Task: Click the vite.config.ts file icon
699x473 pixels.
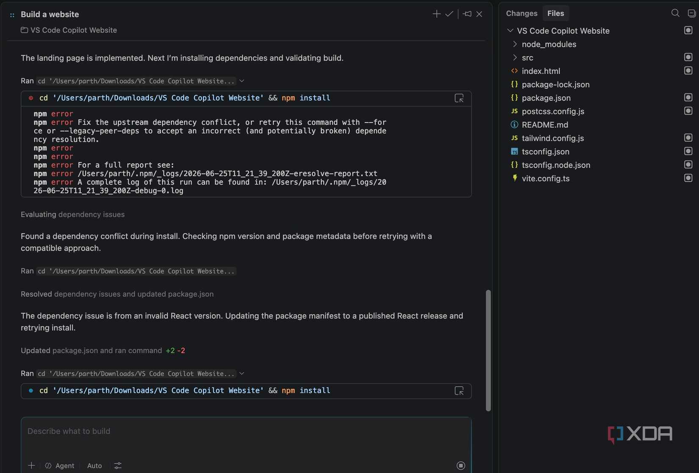Action: pos(514,178)
